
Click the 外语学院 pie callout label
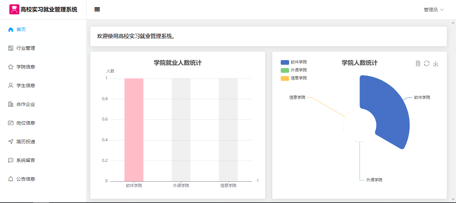(374, 180)
